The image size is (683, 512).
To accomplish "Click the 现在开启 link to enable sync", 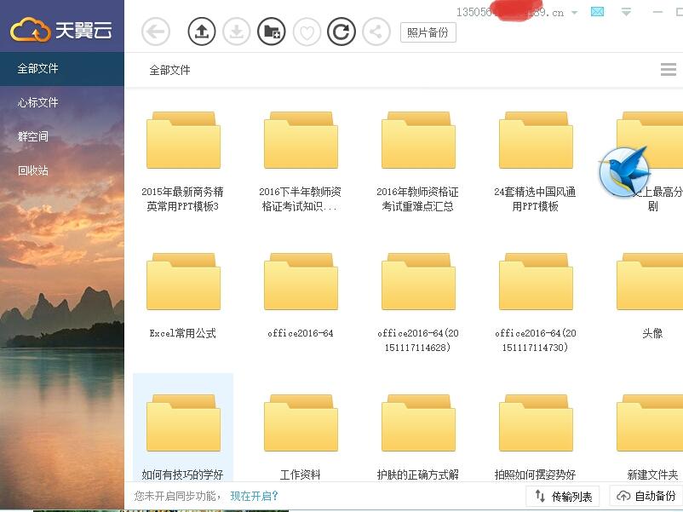I will 253,496.
